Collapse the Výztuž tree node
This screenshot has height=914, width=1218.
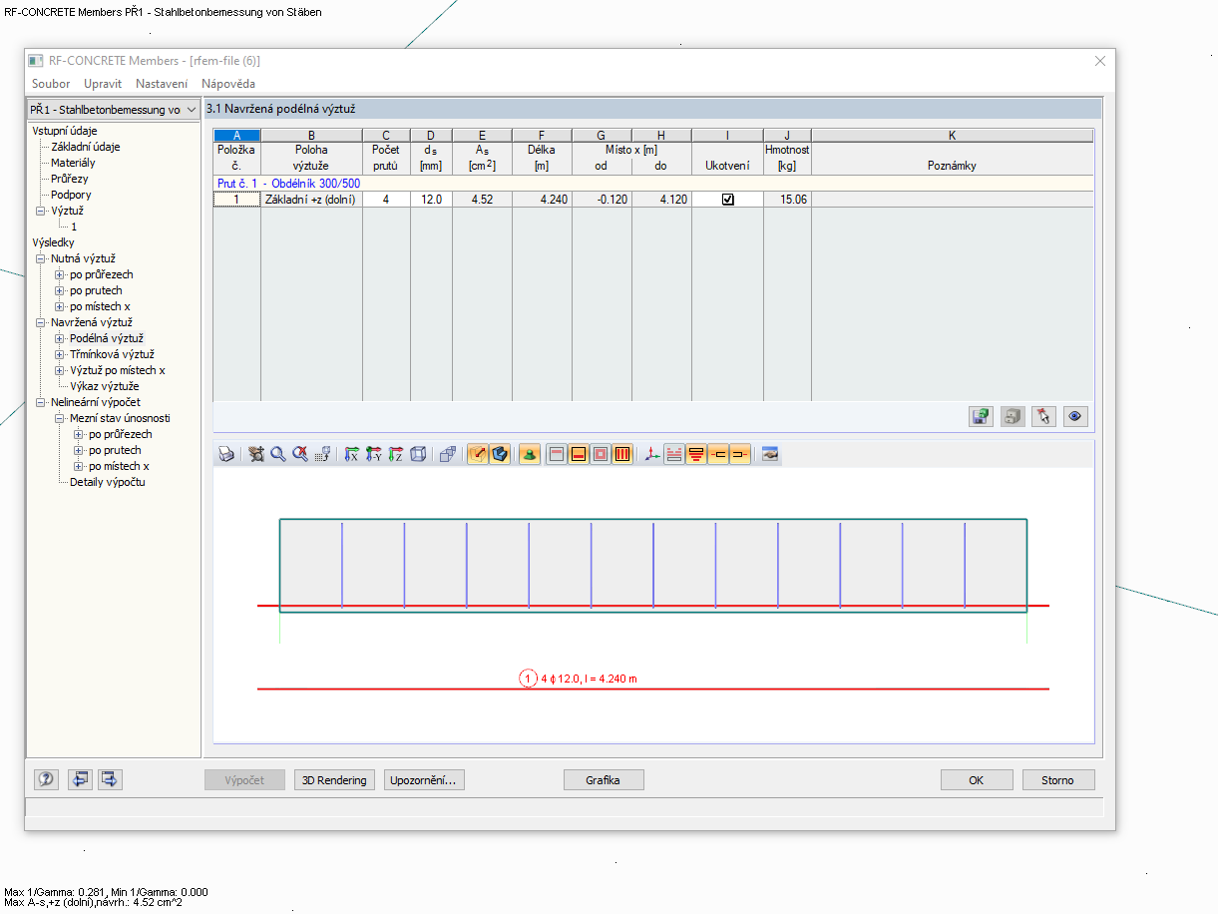click(x=41, y=211)
